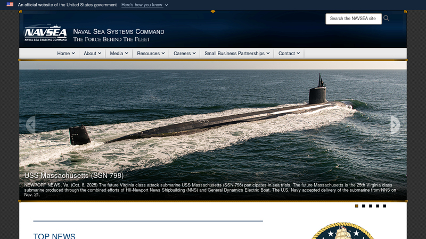Select fourth carousel slide indicator

coord(378,206)
